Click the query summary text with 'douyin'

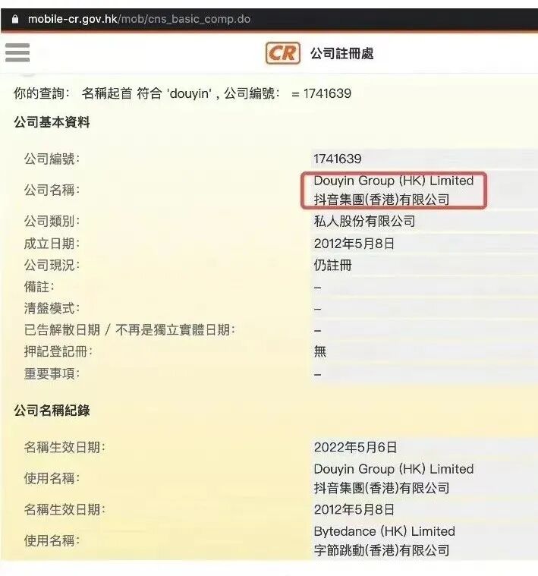click(182, 93)
